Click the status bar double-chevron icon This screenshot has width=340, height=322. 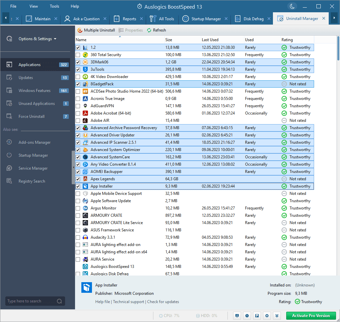[x=277, y=316]
